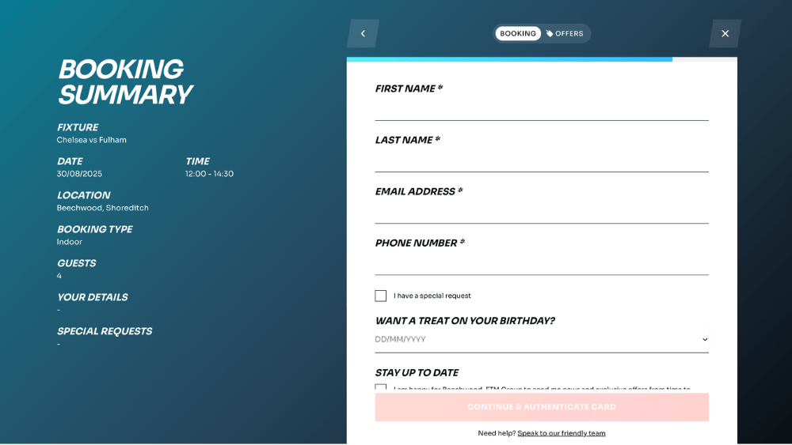This screenshot has height=445, width=792.
Task: Follow the 'Speak to our friendly team' link
Action: click(562, 433)
